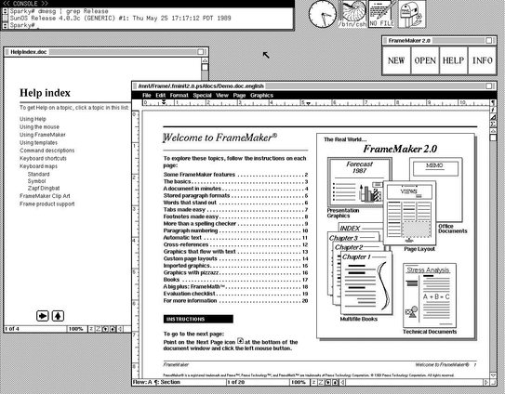The width and height of the screenshot is (505, 394).
Task: Click large zoom-in Z in Demo status bar
Action: pyautogui.click(x=321, y=383)
